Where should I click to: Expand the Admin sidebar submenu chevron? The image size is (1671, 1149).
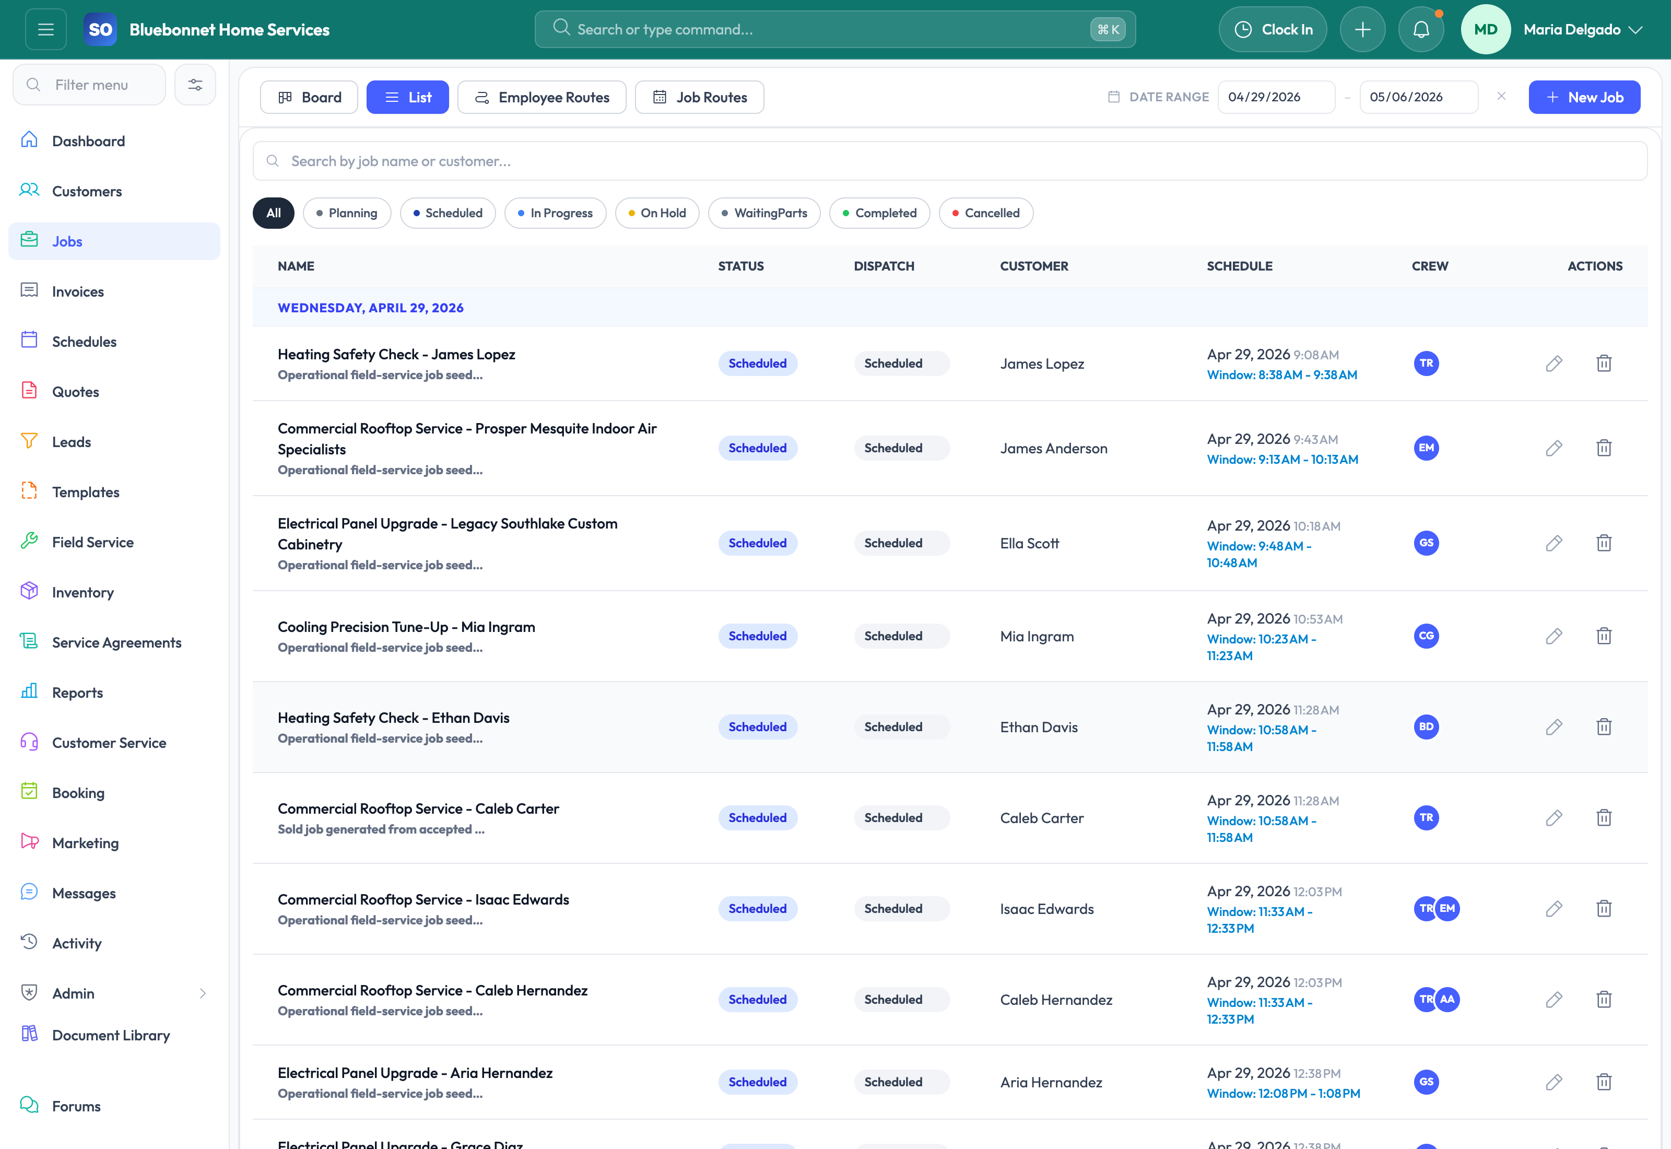point(203,993)
